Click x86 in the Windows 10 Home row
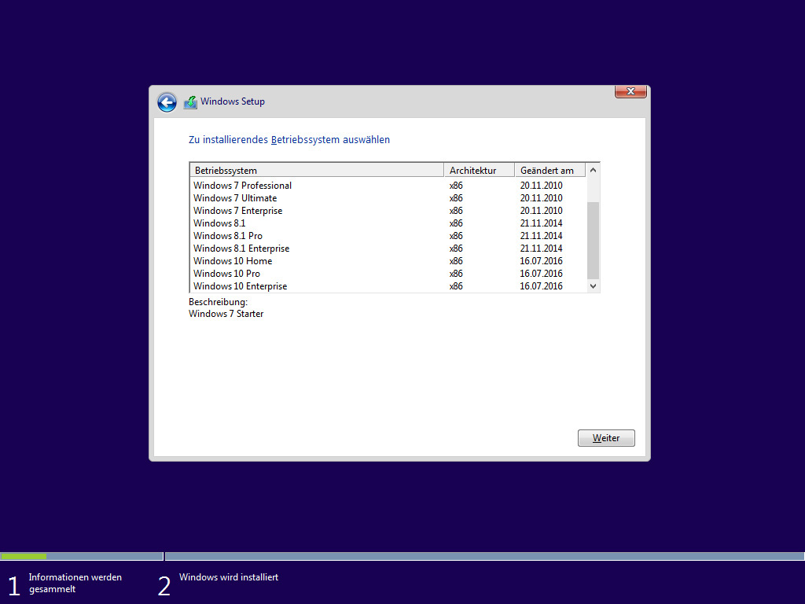Viewport: 805px width, 604px height. click(x=456, y=261)
